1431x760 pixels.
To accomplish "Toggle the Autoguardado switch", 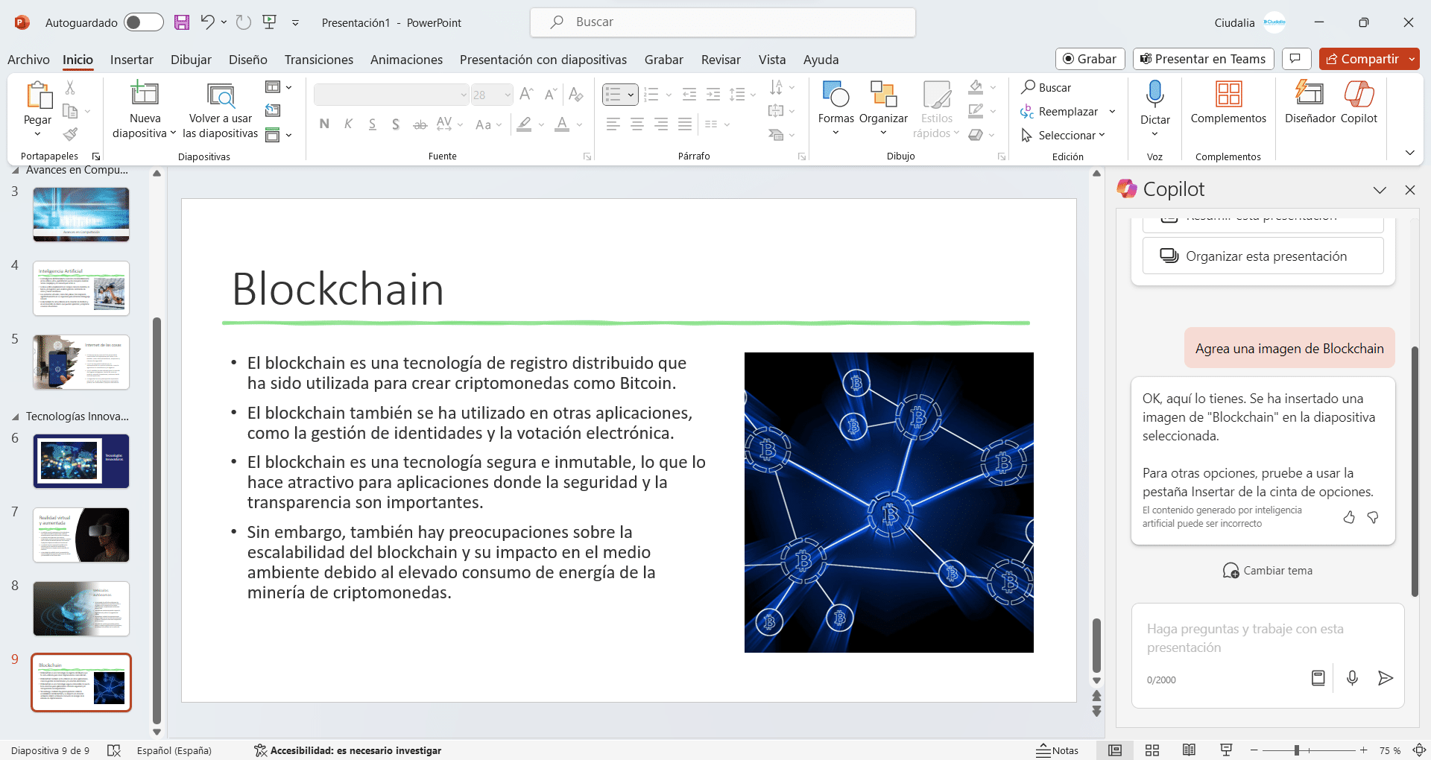I will 144,22.
